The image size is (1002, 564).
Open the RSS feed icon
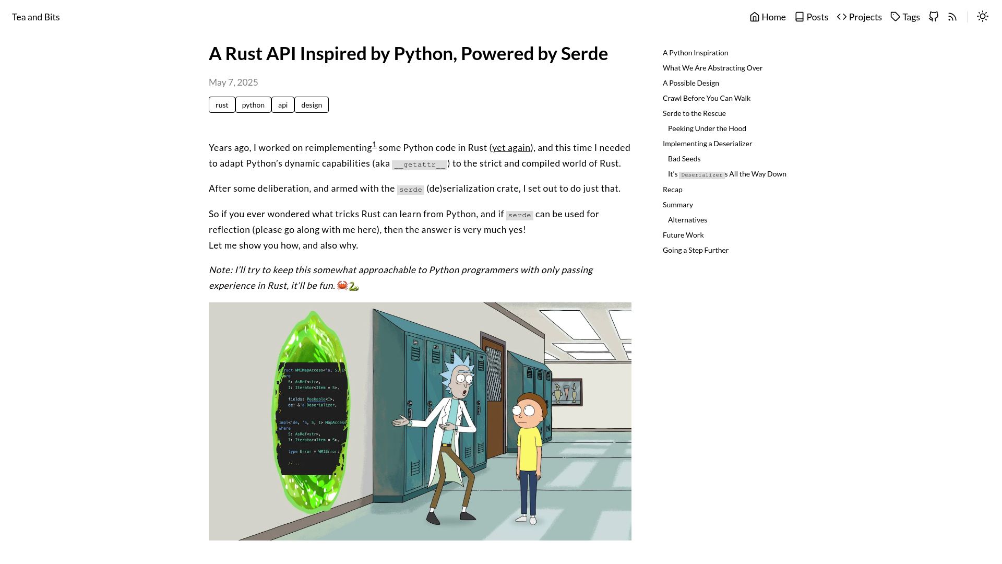pos(952,17)
